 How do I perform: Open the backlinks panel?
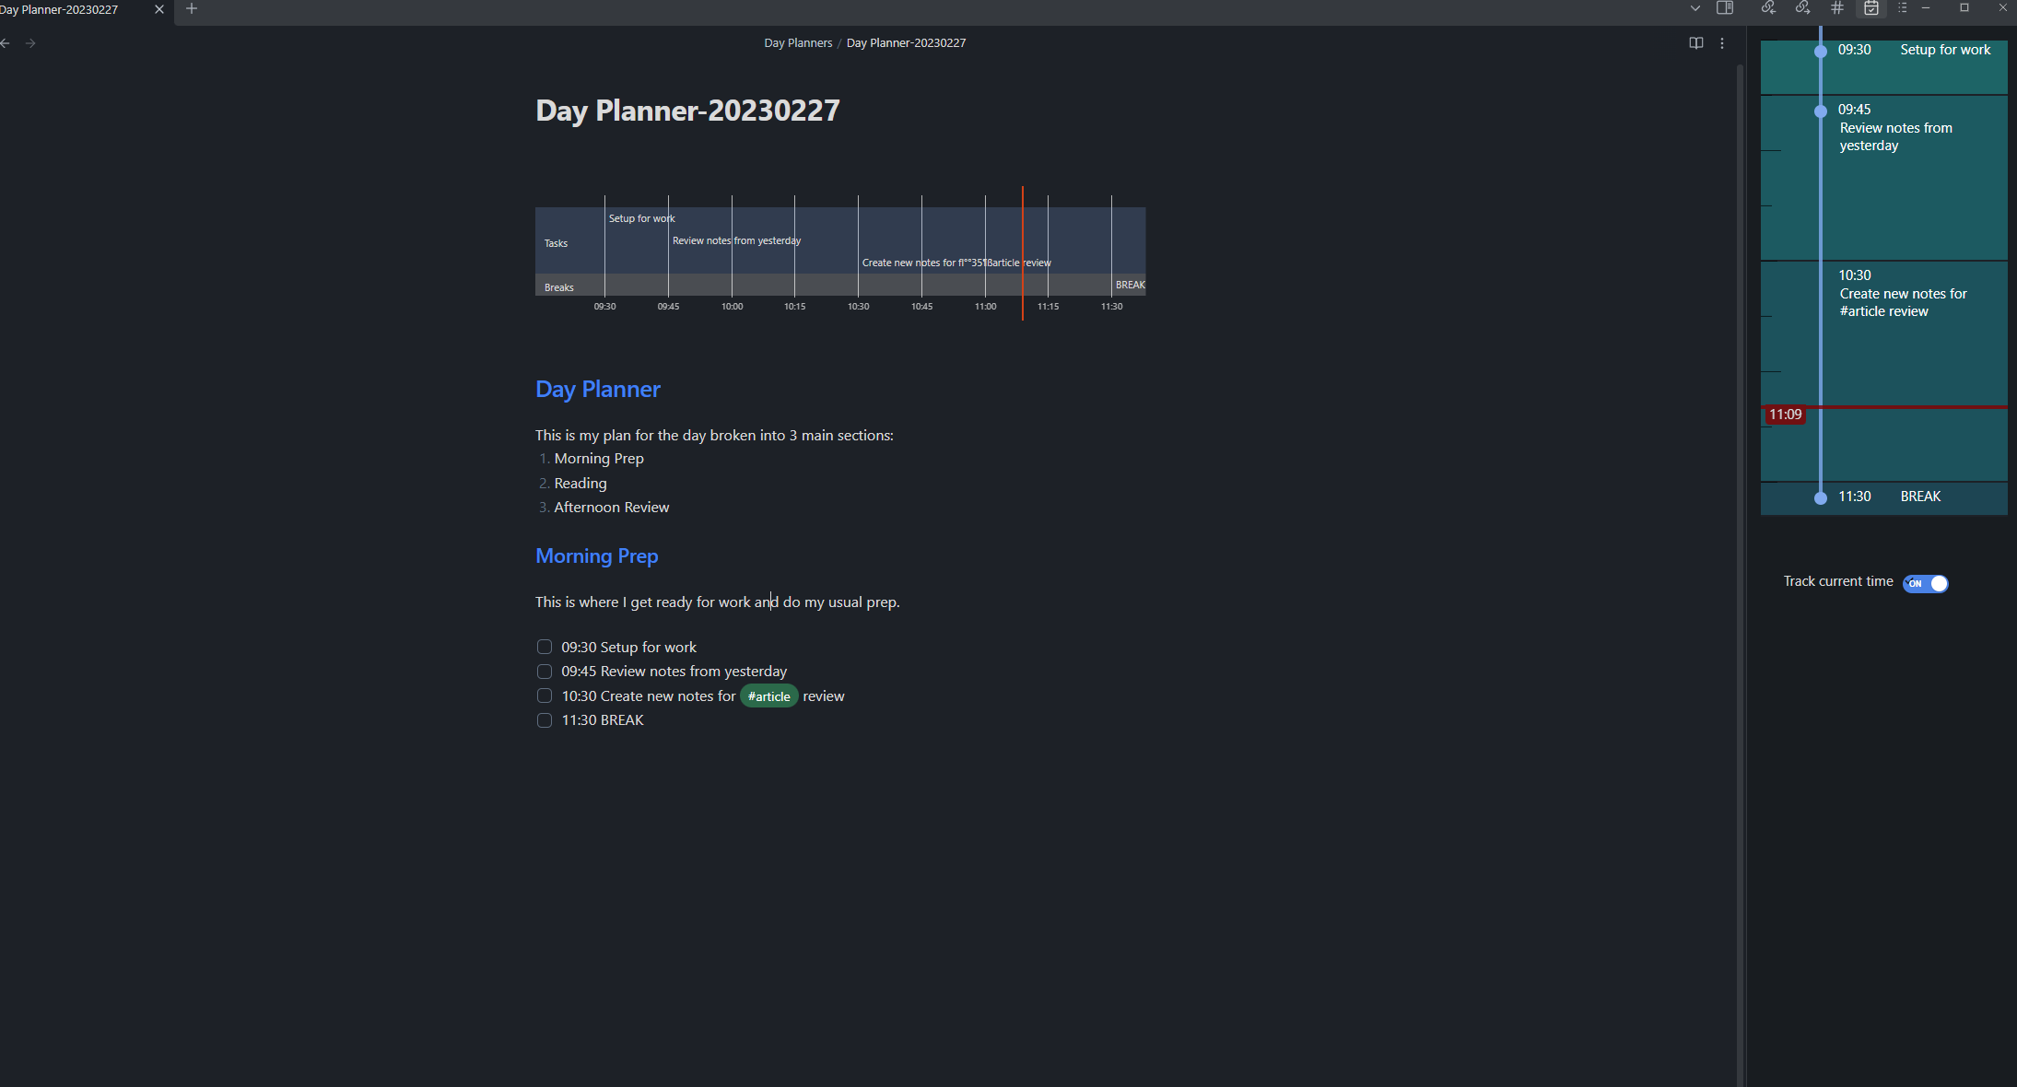coord(1768,8)
